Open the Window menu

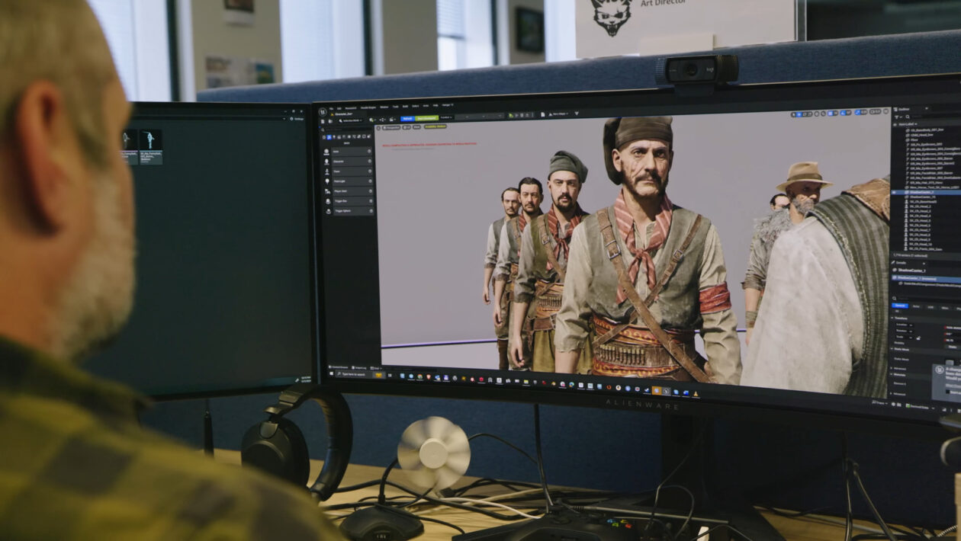[x=384, y=107]
